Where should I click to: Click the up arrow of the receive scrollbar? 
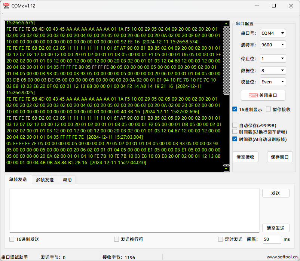(226, 24)
